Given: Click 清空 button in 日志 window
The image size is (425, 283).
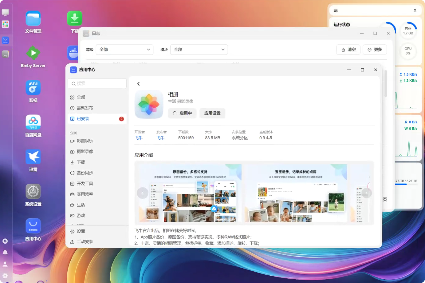Looking at the screenshot, I should pyautogui.click(x=348, y=50).
